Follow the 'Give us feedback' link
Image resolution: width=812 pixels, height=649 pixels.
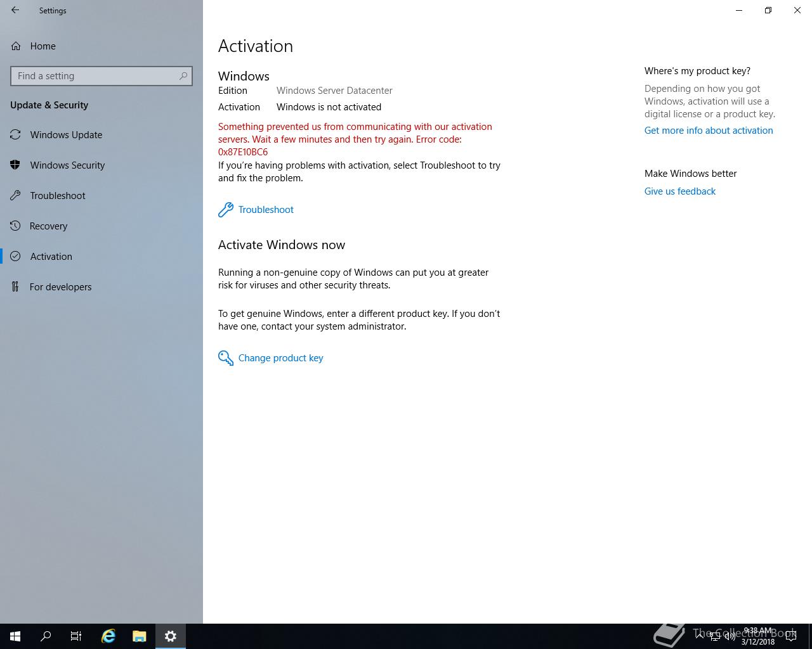tap(680, 191)
